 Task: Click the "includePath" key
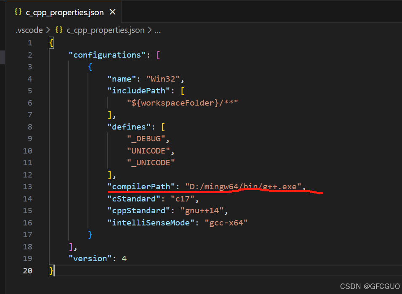point(138,91)
